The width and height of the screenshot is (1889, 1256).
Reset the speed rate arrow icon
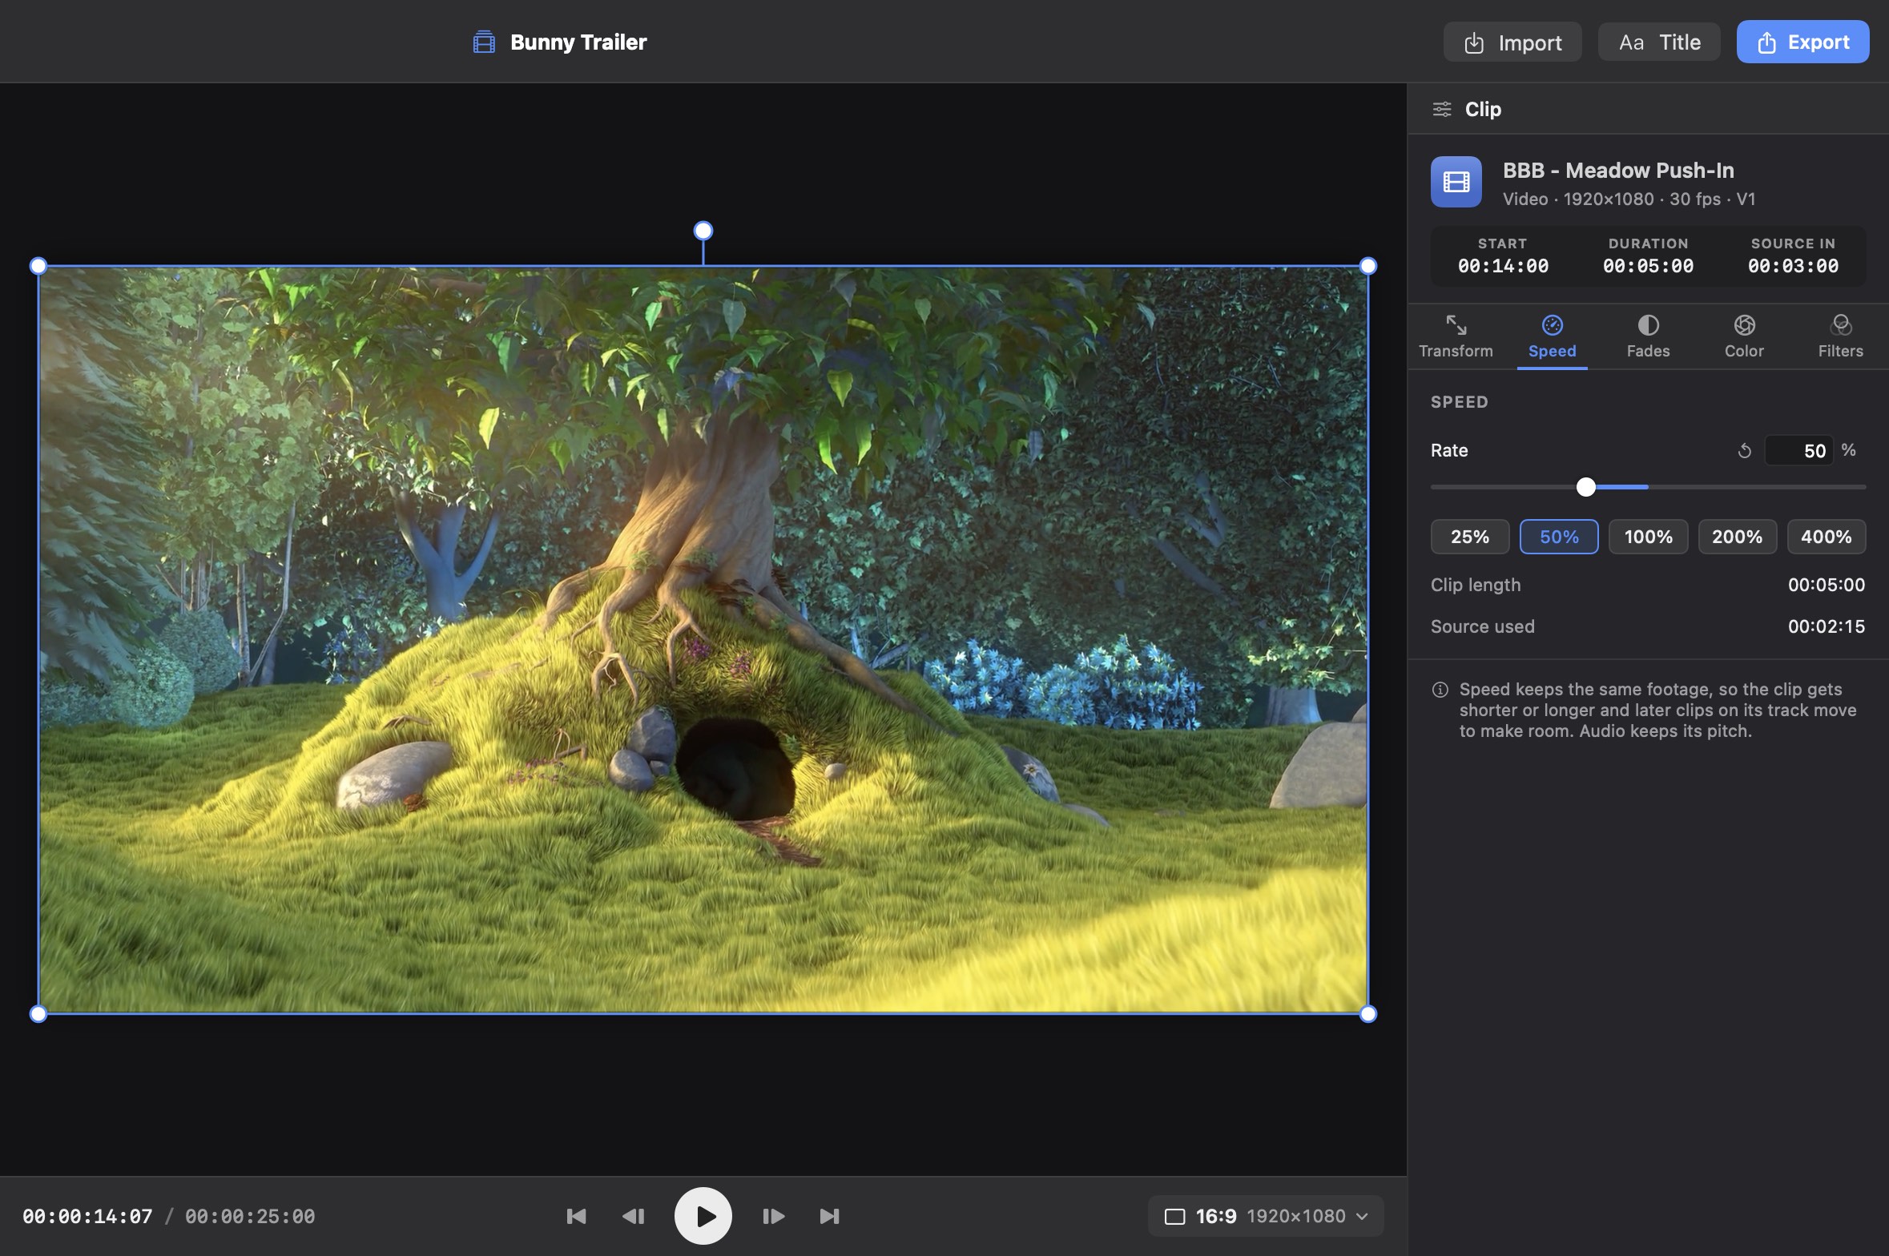[x=1744, y=451]
